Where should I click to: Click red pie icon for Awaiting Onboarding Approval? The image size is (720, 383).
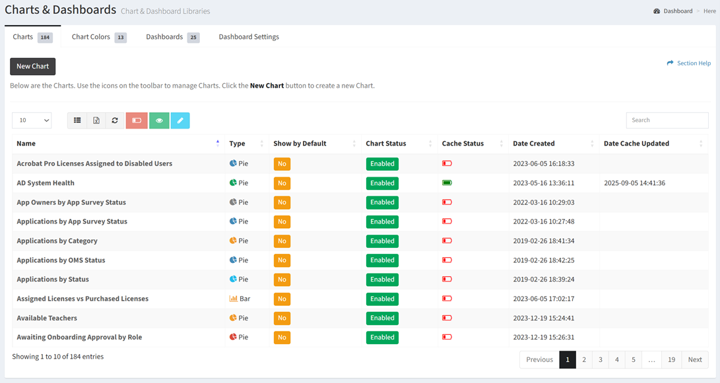233,337
